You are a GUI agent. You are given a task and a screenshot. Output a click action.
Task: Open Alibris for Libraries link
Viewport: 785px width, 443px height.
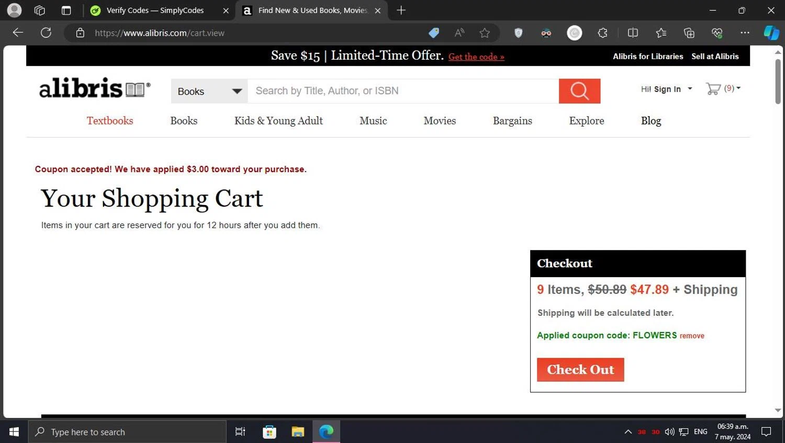click(648, 56)
